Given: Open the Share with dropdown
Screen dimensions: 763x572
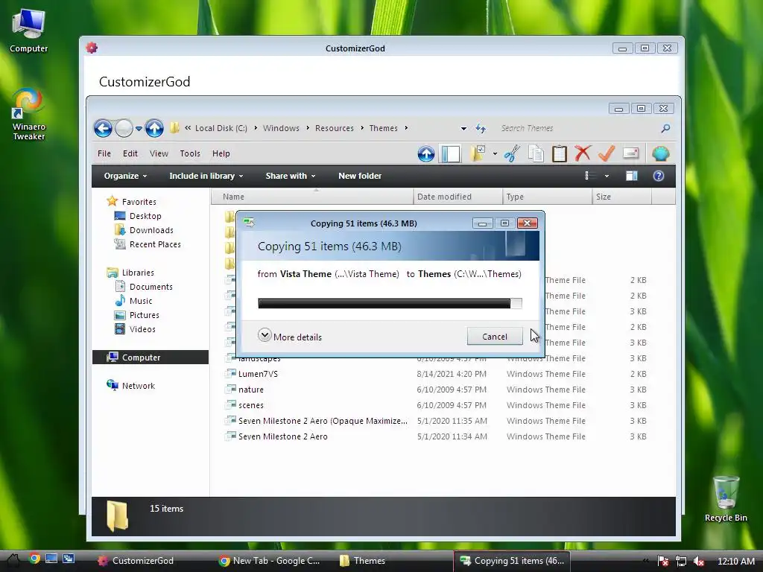Looking at the screenshot, I should 291,176.
